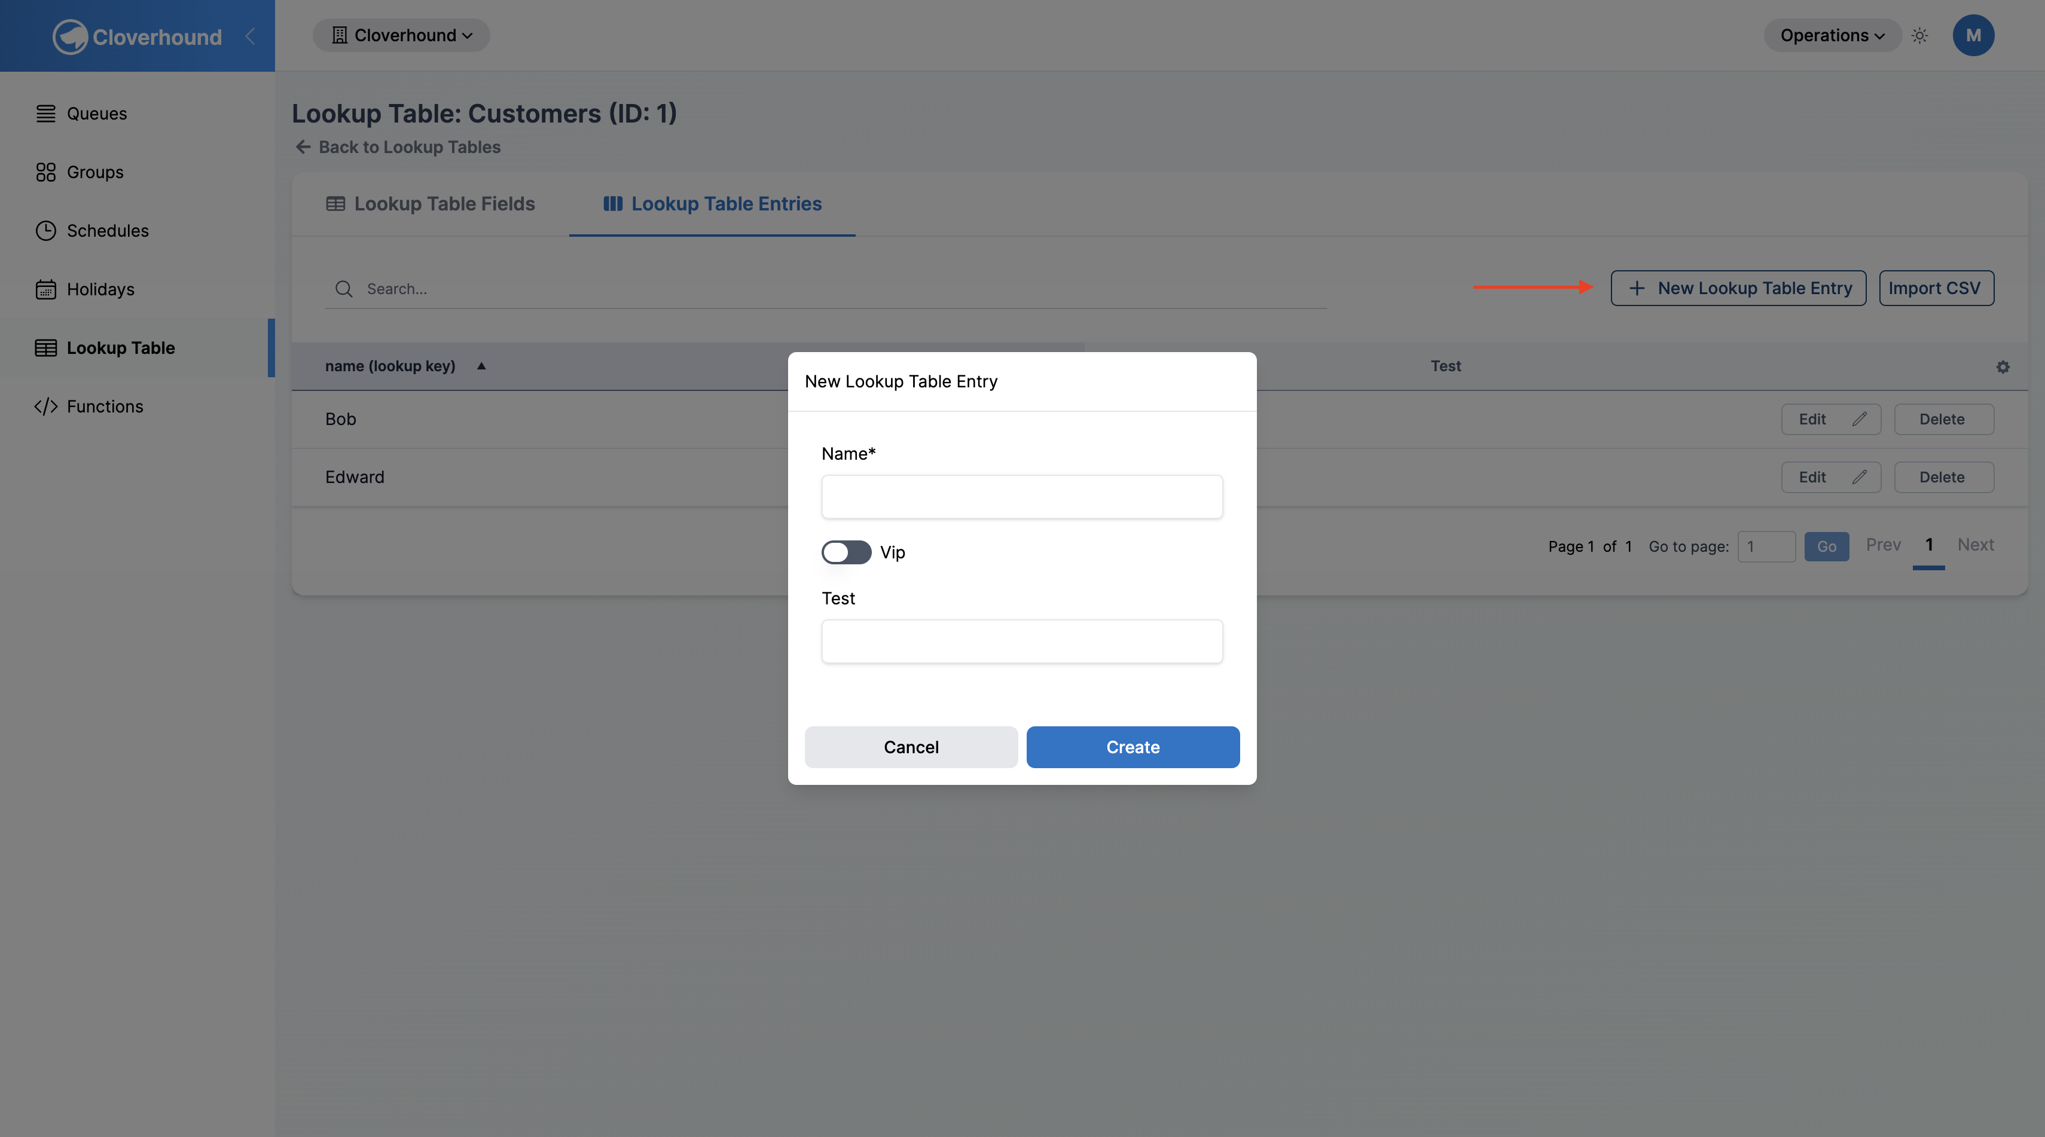The height and width of the screenshot is (1137, 2045).
Task: Switch to Lookup Table Fields tab
Action: pyautogui.click(x=431, y=204)
